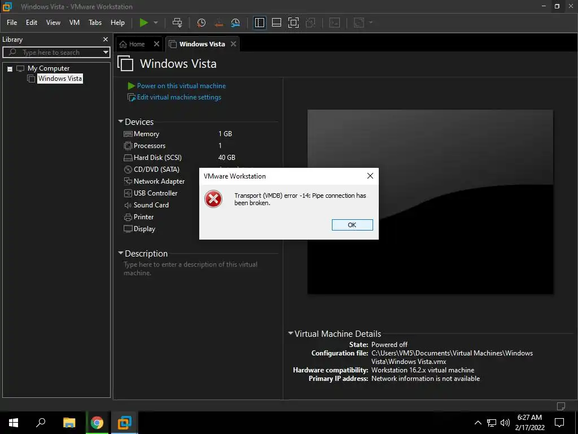The image size is (578, 434).
Task: Open the power options dropdown arrow
Action: tap(156, 23)
